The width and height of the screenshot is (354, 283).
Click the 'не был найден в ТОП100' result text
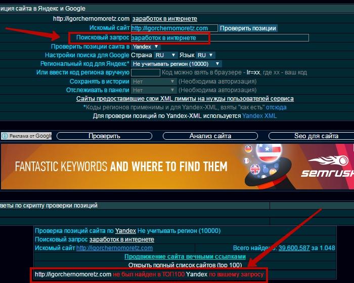point(149,274)
